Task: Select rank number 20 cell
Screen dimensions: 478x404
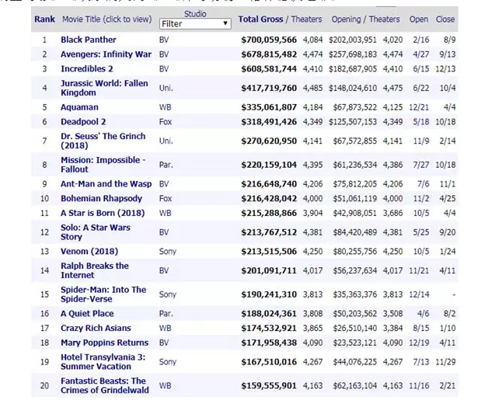Action: [44, 385]
